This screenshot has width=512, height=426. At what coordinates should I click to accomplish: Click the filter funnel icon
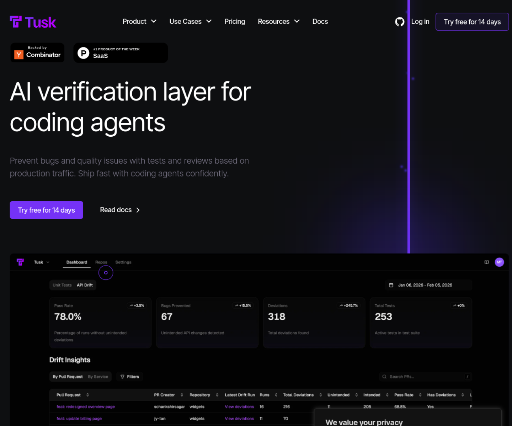tap(122, 377)
